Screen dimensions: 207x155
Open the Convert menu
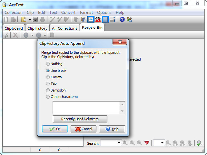[x=68, y=13]
